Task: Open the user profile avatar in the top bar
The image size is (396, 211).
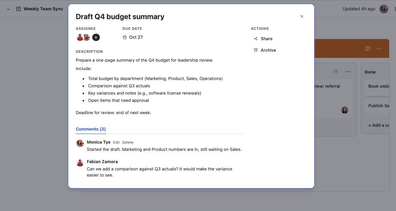Action: coord(384,9)
